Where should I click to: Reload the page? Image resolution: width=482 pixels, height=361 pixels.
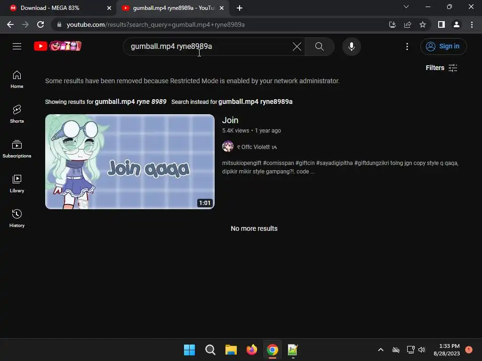click(x=40, y=24)
